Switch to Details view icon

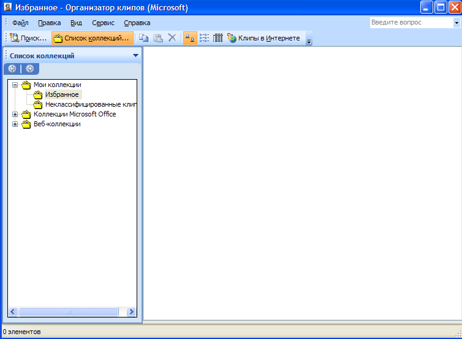coord(218,38)
